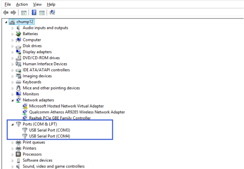Click Scan for hardware changes toolbar icon
The image size is (244, 169).
coord(52,12)
